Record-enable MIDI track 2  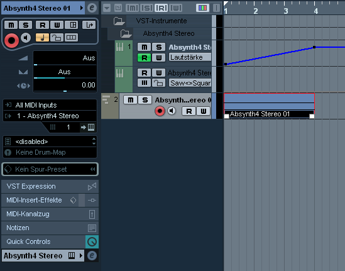pos(160,111)
